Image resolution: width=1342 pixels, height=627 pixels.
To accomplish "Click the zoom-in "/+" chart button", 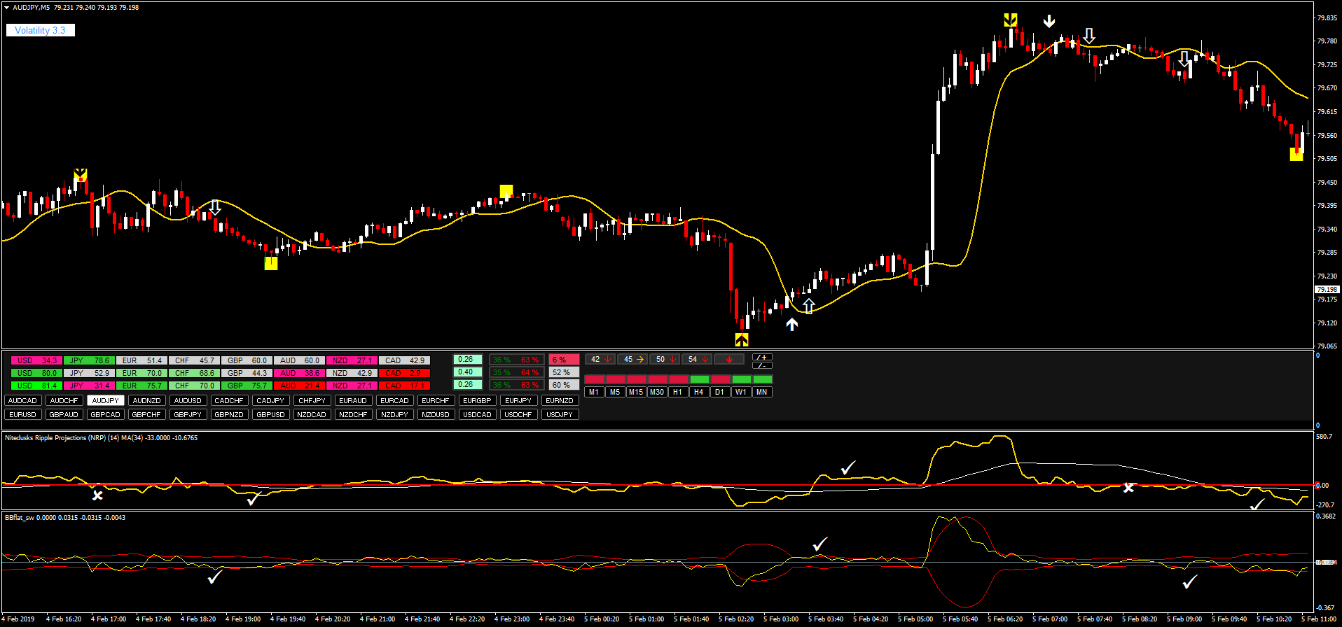I will (x=762, y=358).
